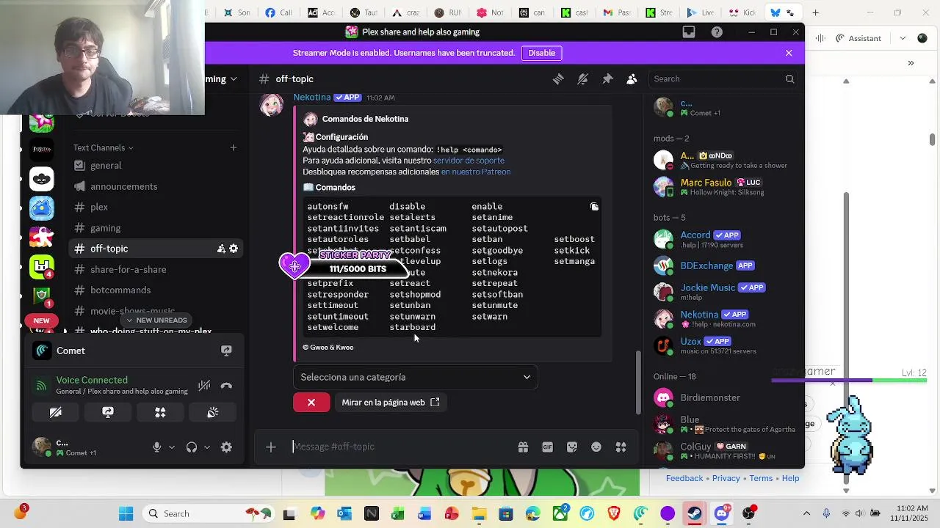Mute microphone in user panel
The width and height of the screenshot is (940, 528).
point(156,447)
